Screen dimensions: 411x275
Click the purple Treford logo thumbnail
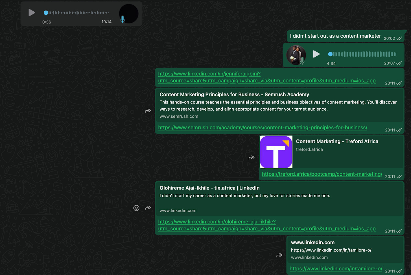[x=276, y=152]
